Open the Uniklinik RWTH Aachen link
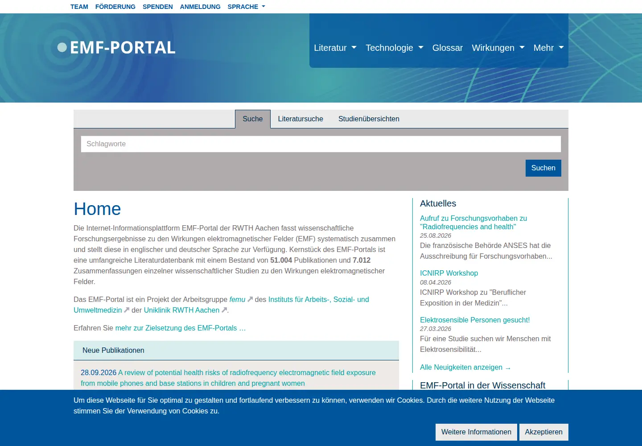 tap(181, 310)
